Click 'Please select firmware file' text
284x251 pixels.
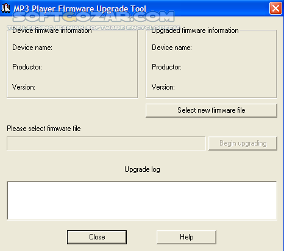click(x=44, y=129)
